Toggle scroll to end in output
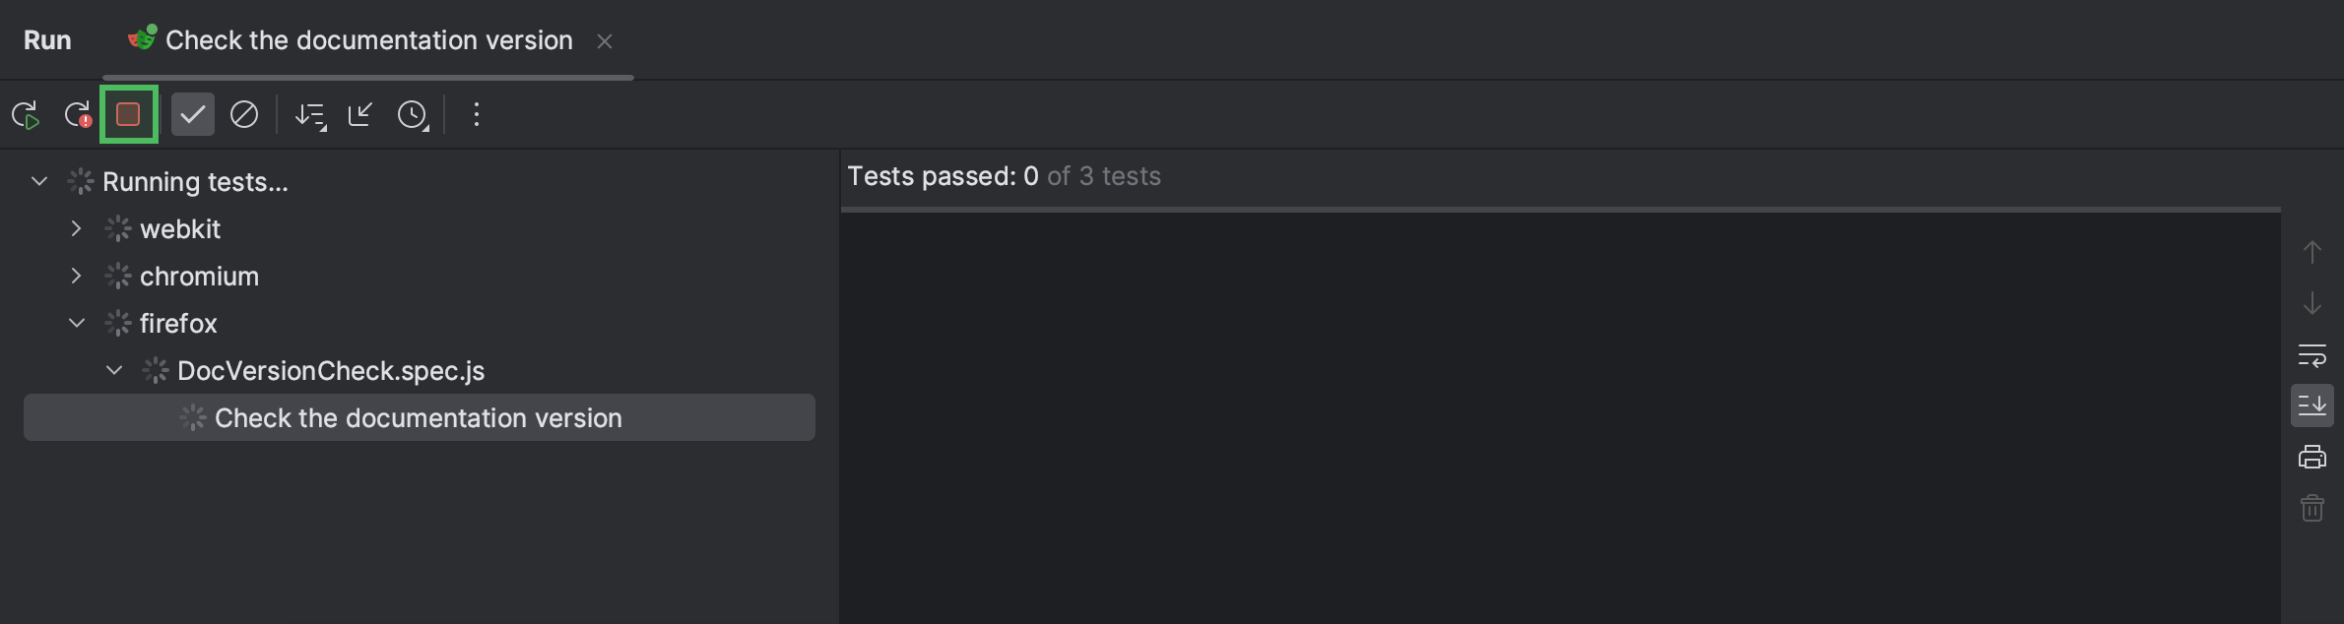Viewport: 2344px width, 624px height. point(2311,406)
